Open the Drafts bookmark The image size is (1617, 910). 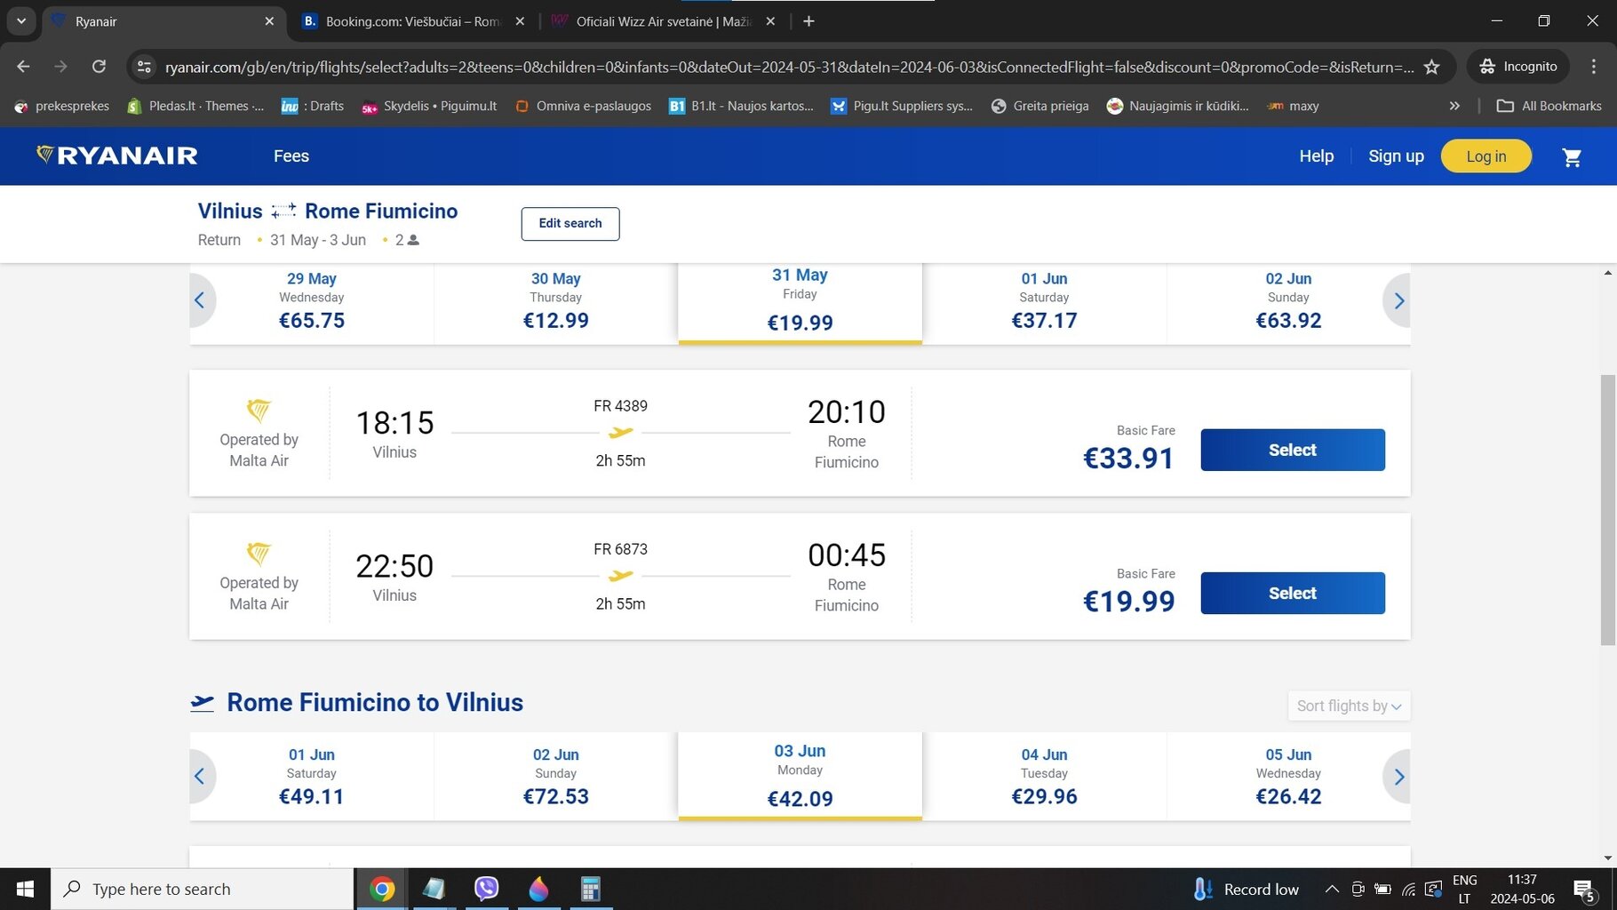click(313, 106)
